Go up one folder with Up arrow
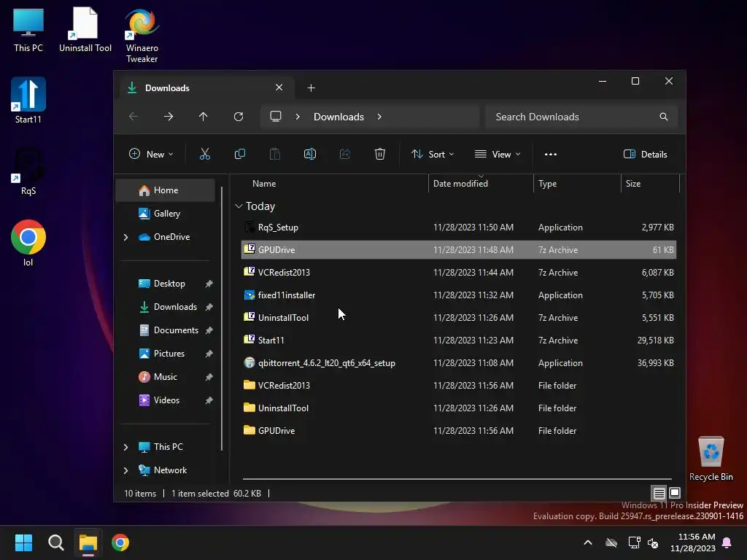 click(x=203, y=117)
